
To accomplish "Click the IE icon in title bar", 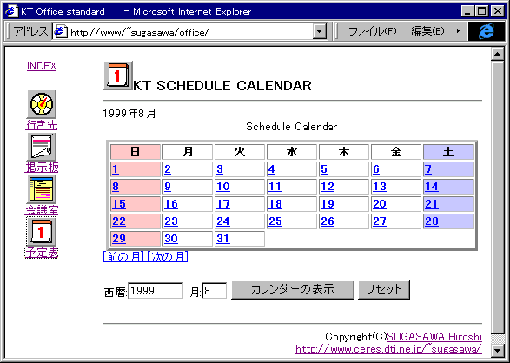I will [x=11, y=11].
